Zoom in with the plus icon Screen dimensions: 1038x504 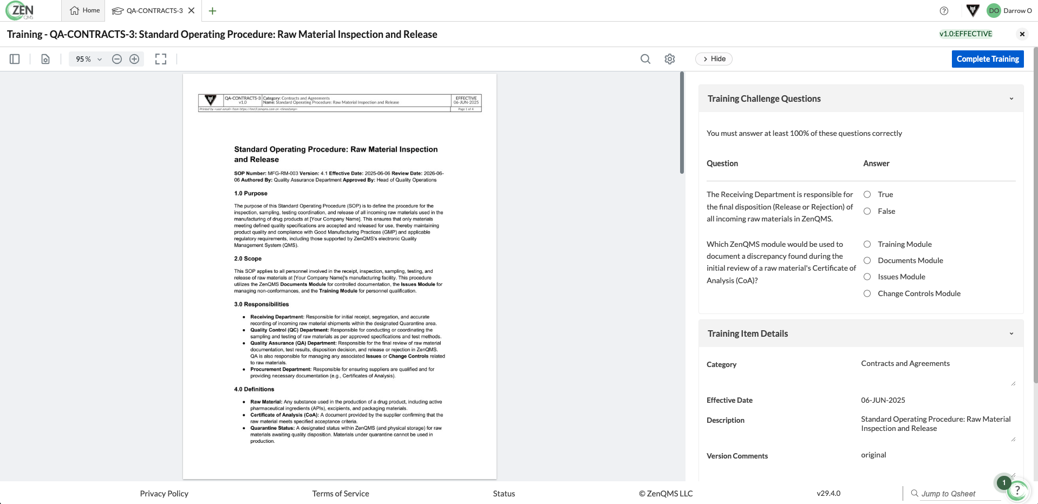tap(134, 59)
